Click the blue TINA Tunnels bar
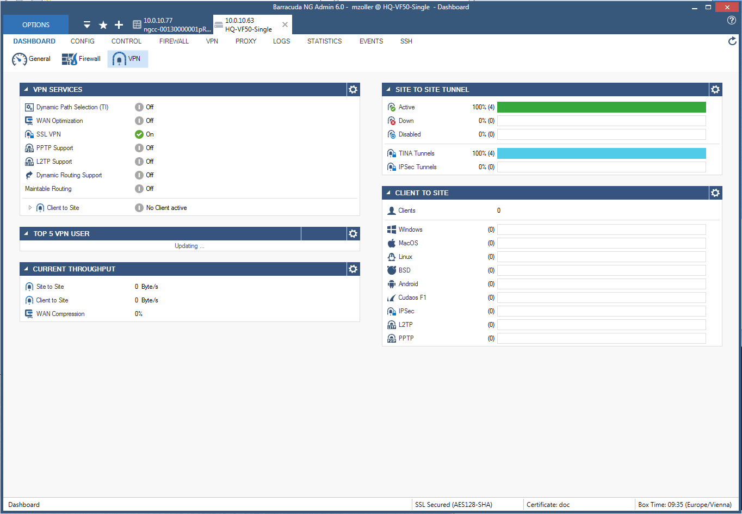The height and width of the screenshot is (514, 742). (x=602, y=153)
